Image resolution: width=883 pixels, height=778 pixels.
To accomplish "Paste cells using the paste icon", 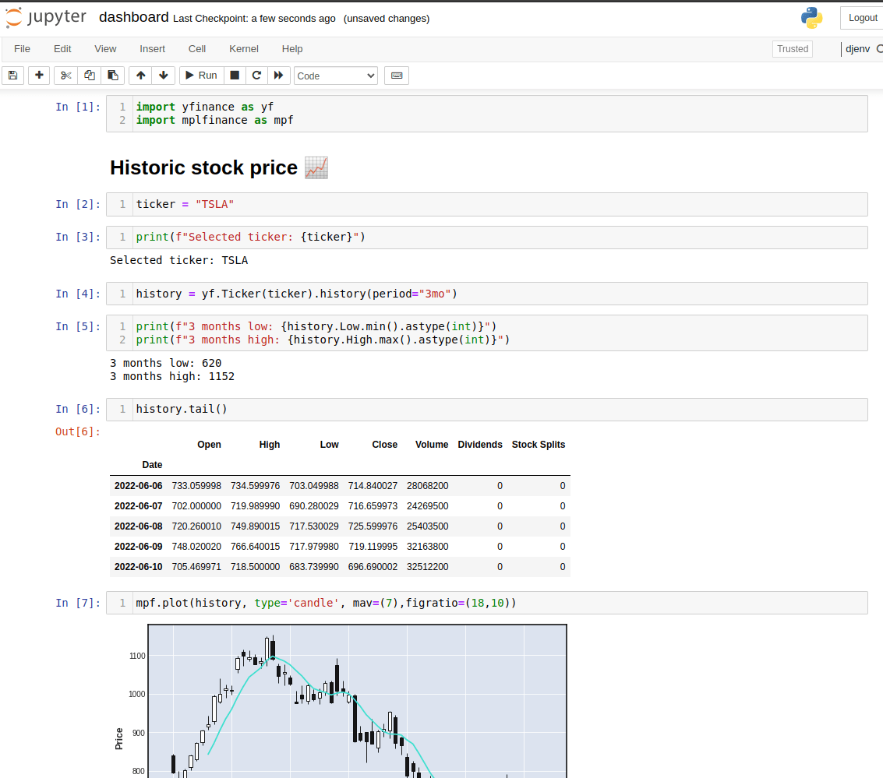I will pos(113,75).
